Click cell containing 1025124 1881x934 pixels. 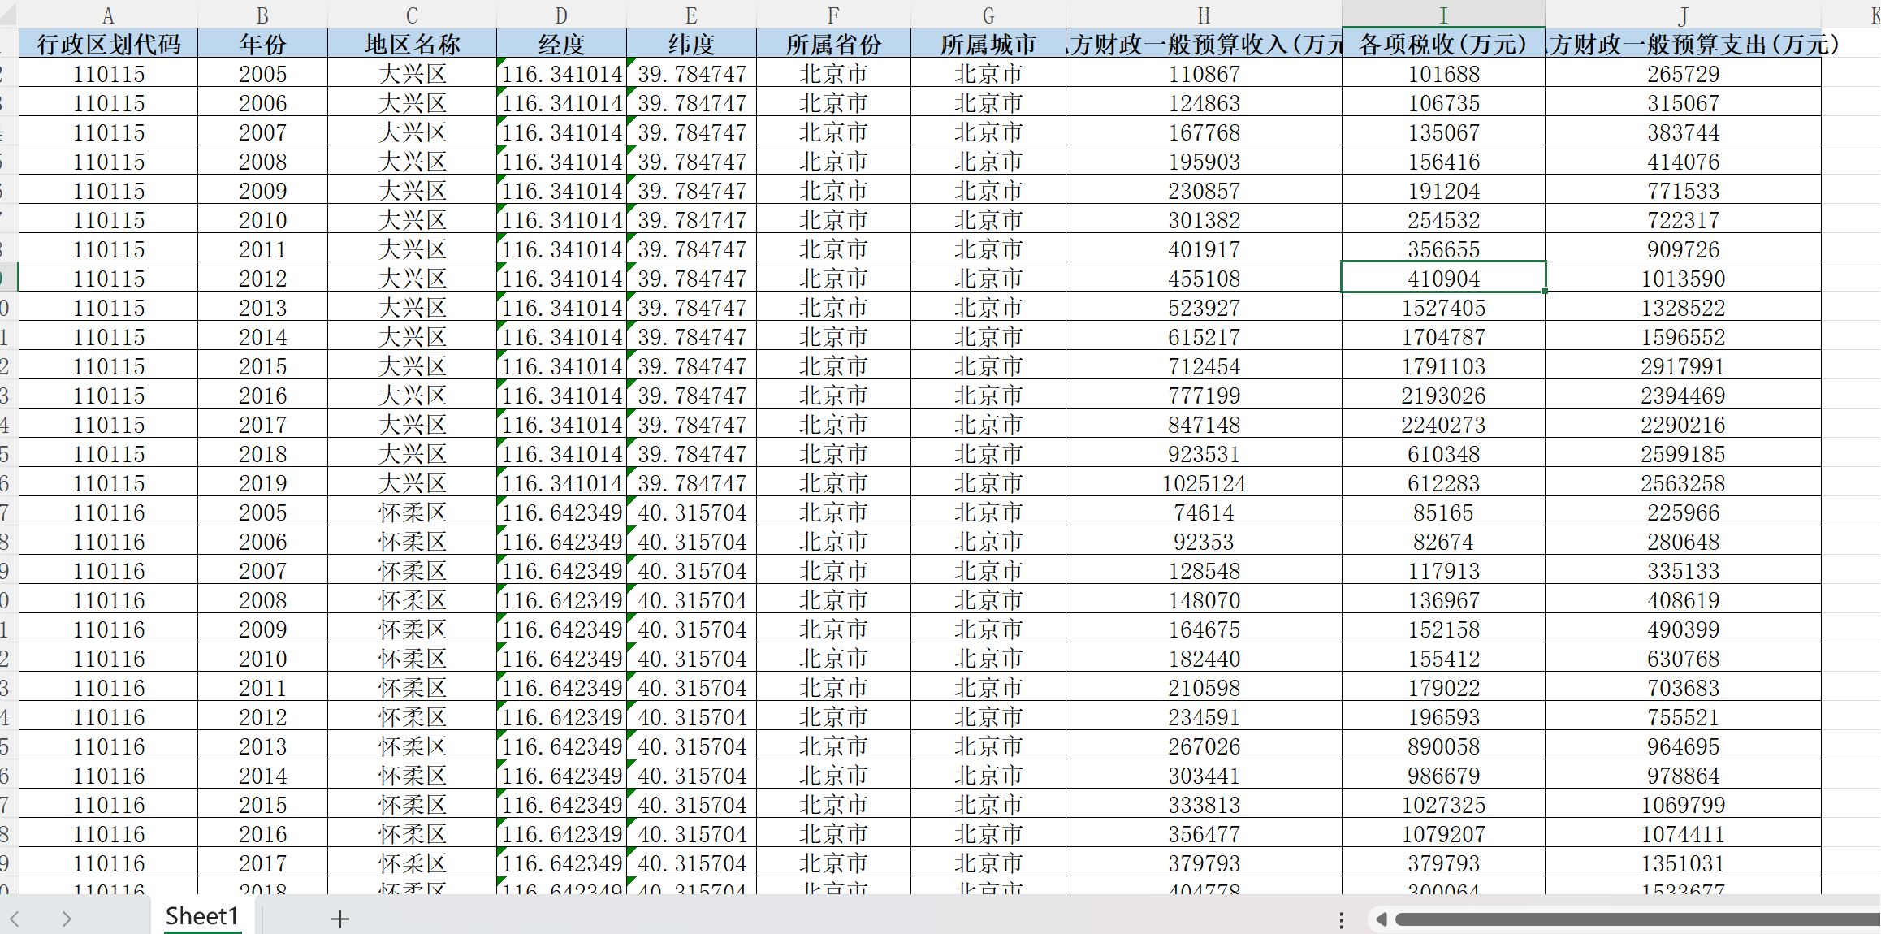[x=1204, y=483]
